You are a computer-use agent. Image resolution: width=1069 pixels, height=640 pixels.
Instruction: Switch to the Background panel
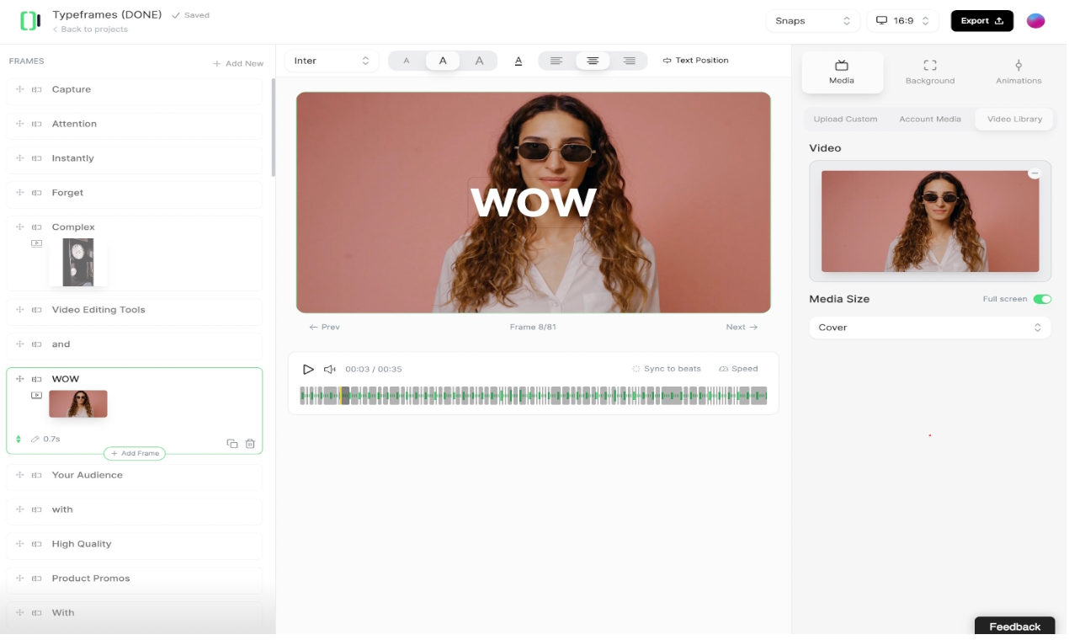pyautogui.click(x=929, y=72)
